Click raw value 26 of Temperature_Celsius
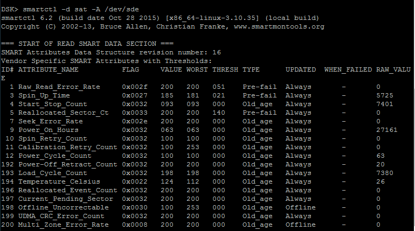 point(381,181)
